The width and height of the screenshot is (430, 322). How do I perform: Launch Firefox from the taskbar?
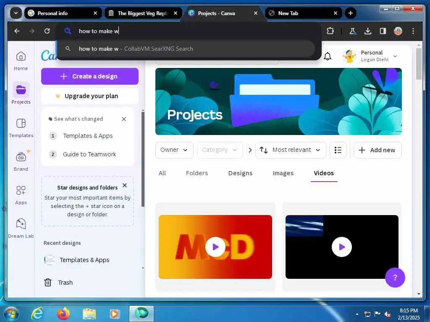(x=63, y=314)
